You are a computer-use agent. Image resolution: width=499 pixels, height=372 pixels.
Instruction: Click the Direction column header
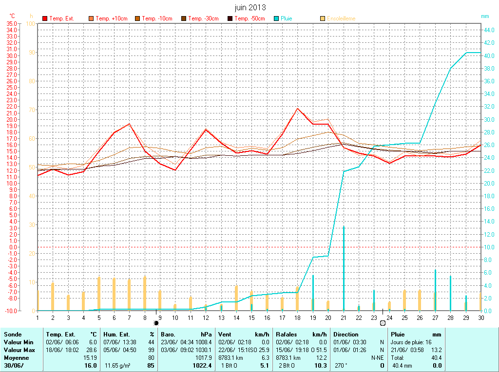point(345,335)
